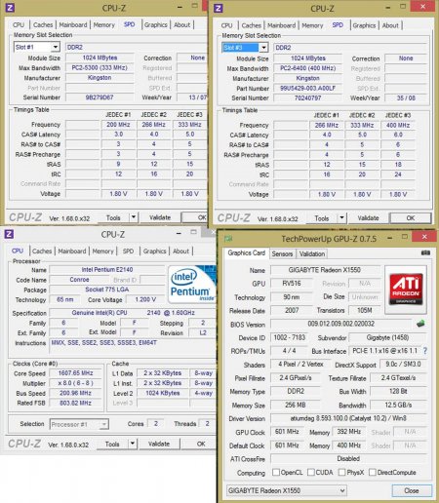This screenshot has height=503, width=439.
Task: Expand Tools arrow in Slot #3 CPU-Z window
Action: coord(341,217)
